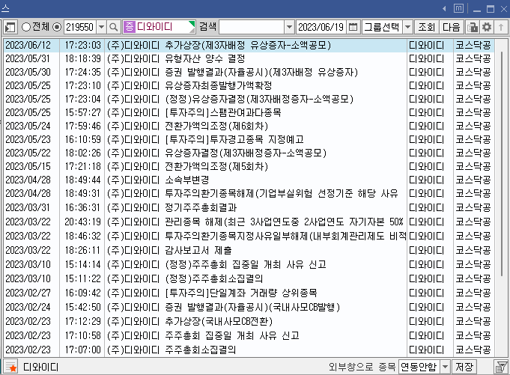Image resolution: width=510 pixels, height=375 pixels.
Task: Click the boxed m icon in title bar
Action: coord(458,8)
